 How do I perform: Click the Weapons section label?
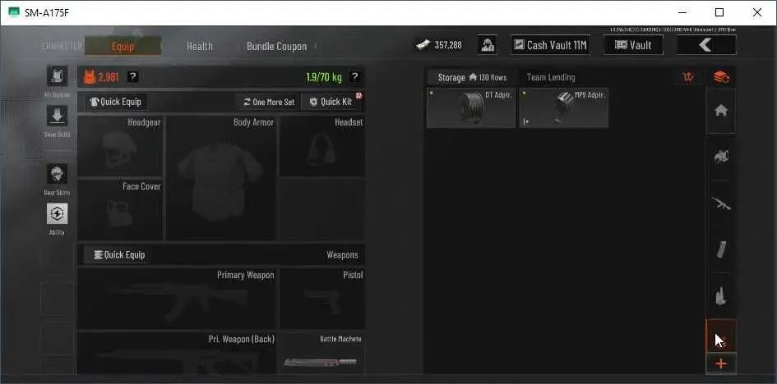[x=342, y=255]
